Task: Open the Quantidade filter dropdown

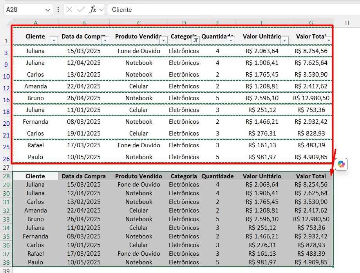Action: coord(231,40)
